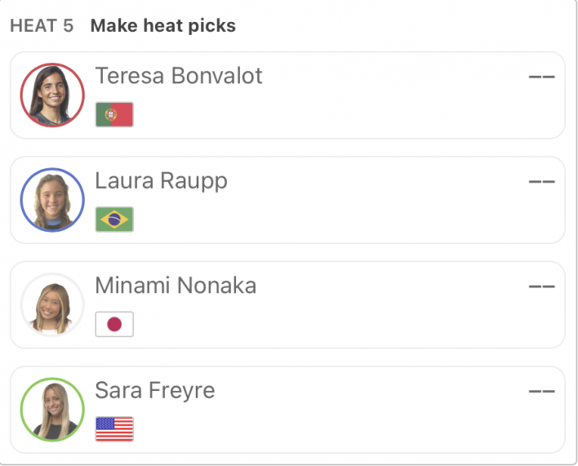Select Teresa Bonvalot's name
This screenshot has height=466, width=578.
(179, 76)
